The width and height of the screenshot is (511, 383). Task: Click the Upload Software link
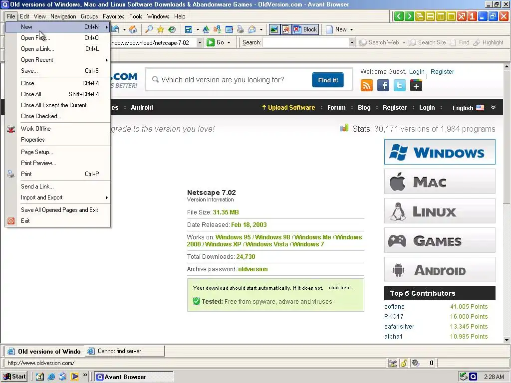tap(288, 108)
